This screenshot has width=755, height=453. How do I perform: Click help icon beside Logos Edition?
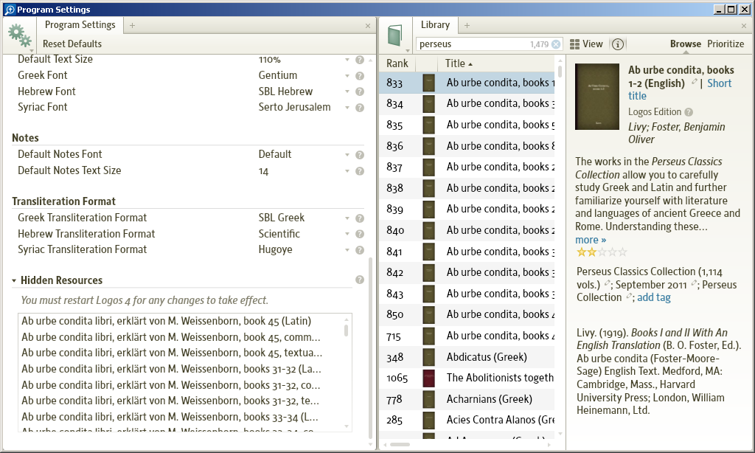click(689, 112)
